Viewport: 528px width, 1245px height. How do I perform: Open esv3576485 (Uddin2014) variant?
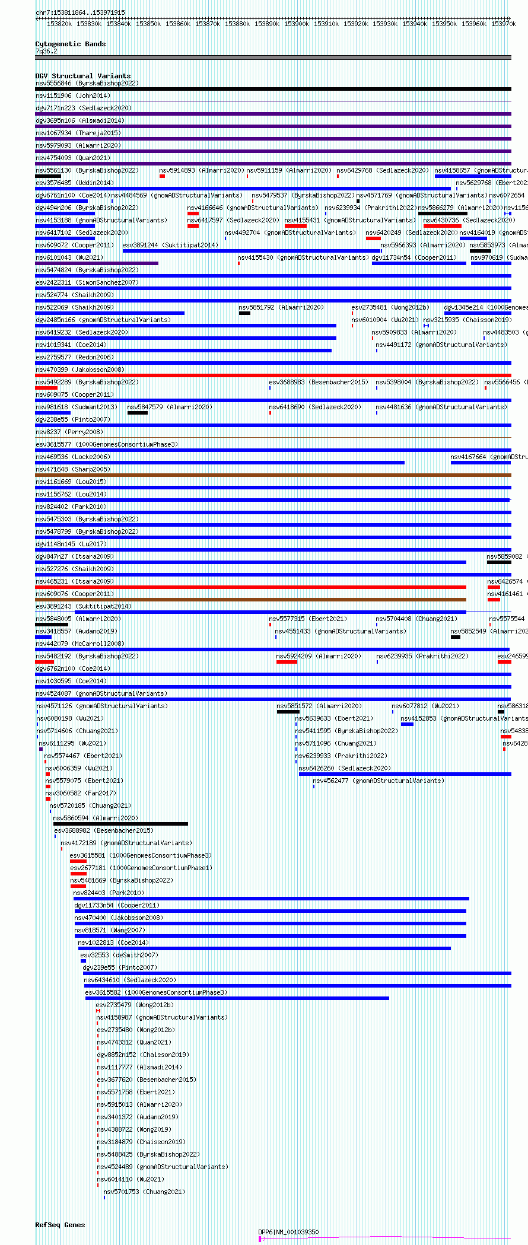[75, 183]
